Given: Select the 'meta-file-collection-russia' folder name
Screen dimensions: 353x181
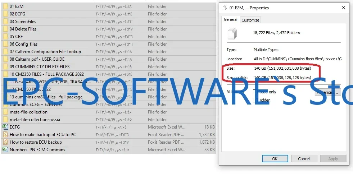Looking at the screenshot, I should coord(35,120).
